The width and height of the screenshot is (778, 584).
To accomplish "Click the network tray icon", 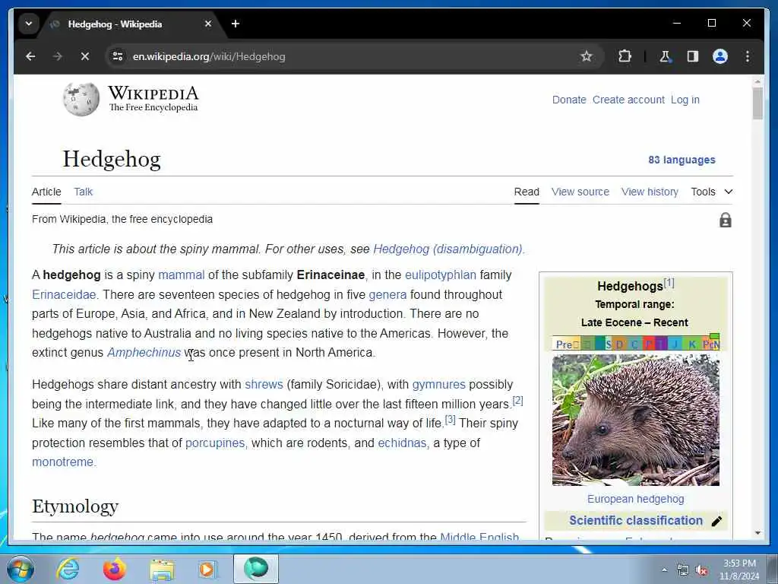I will click(683, 570).
